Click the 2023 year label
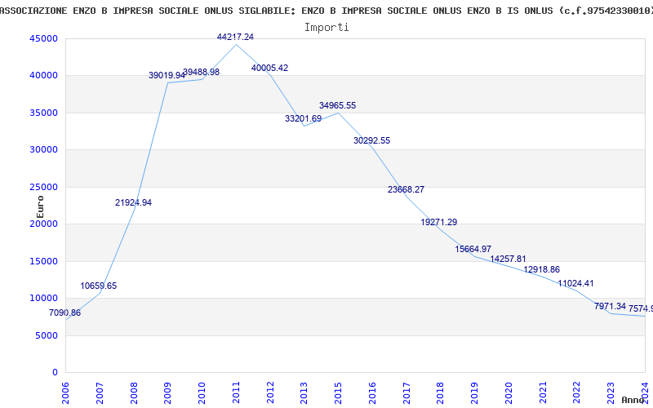The width and height of the screenshot is (653, 408). pos(611,393)
